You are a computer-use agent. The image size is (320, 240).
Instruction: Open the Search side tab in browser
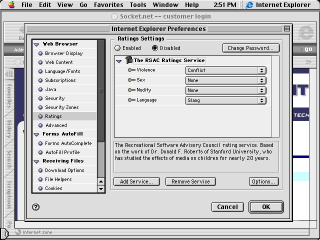pos(9,159)
